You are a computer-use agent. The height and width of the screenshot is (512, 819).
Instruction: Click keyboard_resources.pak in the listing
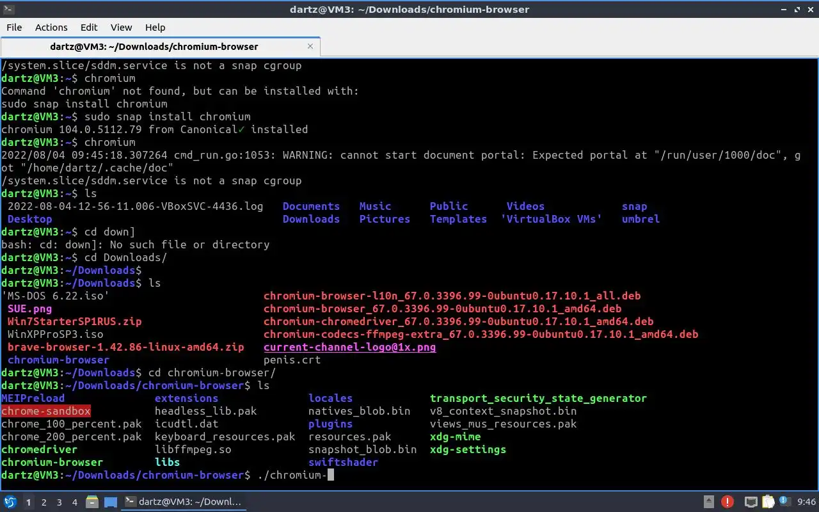(x=225, y=436)
